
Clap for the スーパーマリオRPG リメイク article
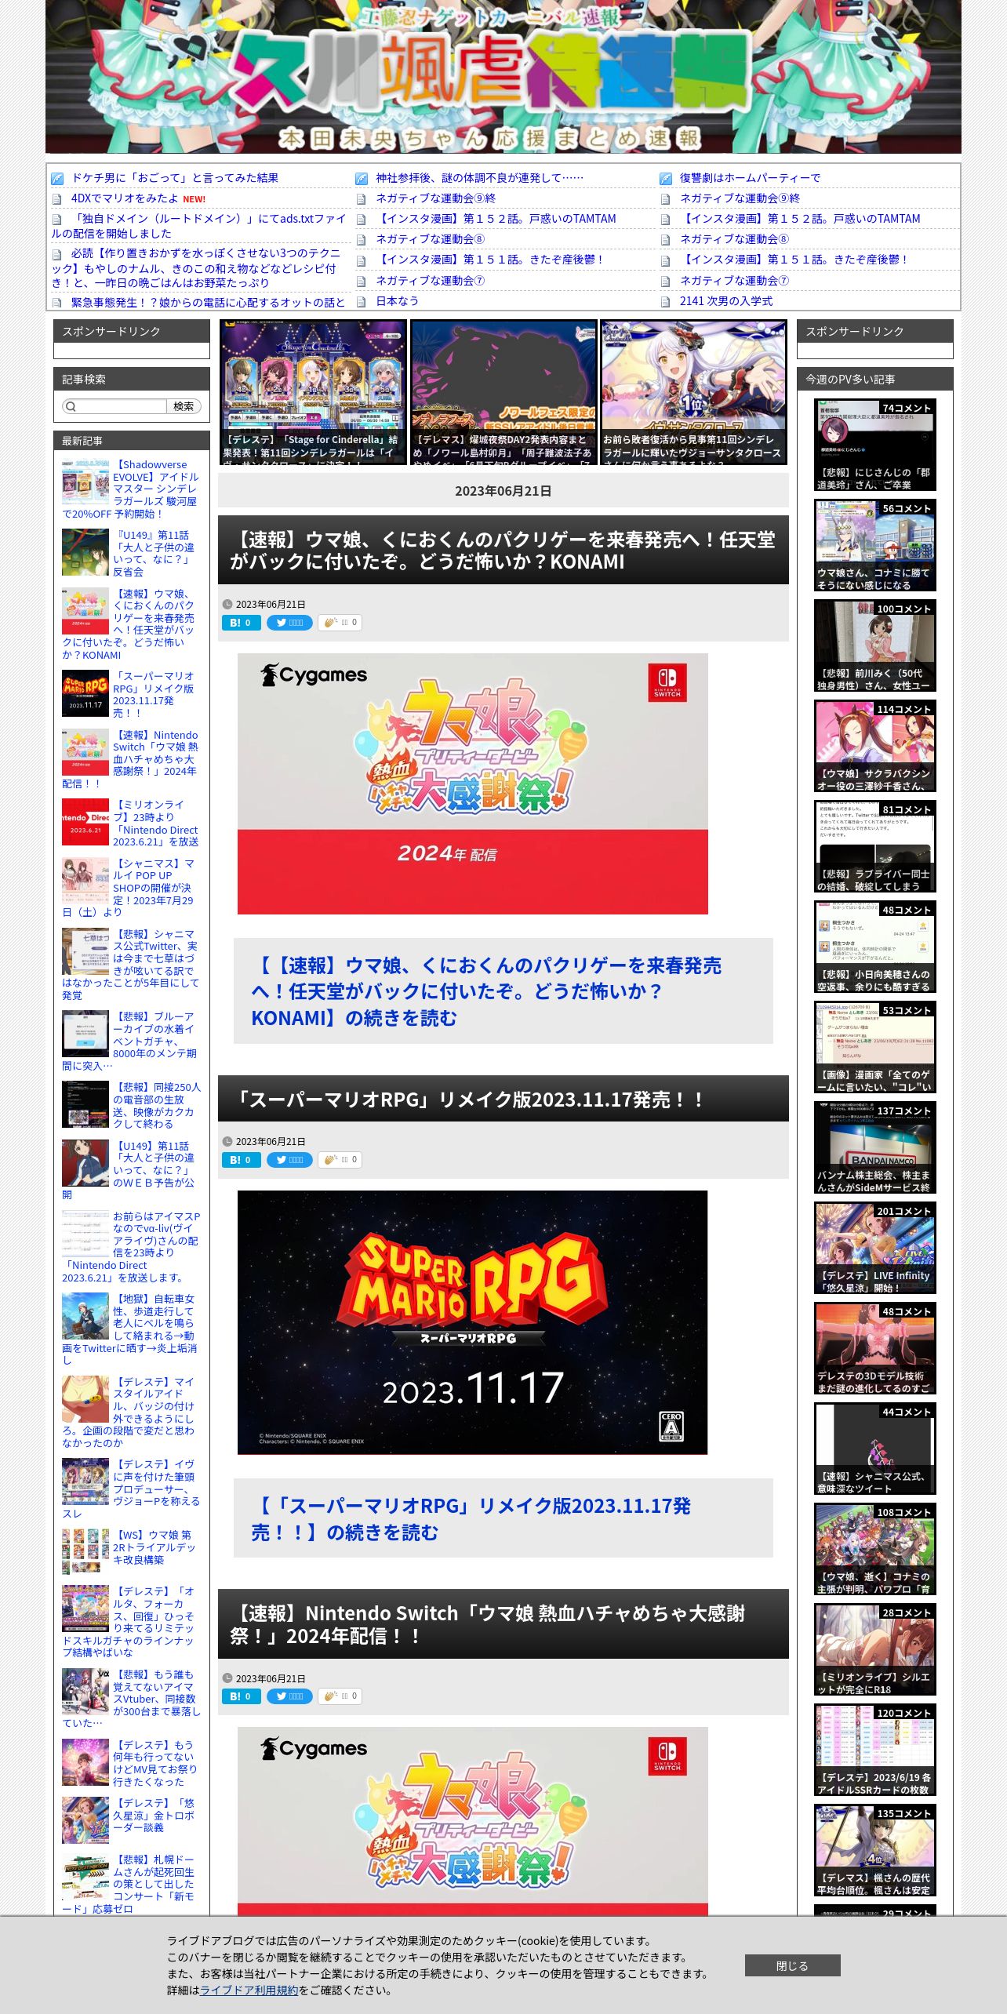[x=340, y=1160]
